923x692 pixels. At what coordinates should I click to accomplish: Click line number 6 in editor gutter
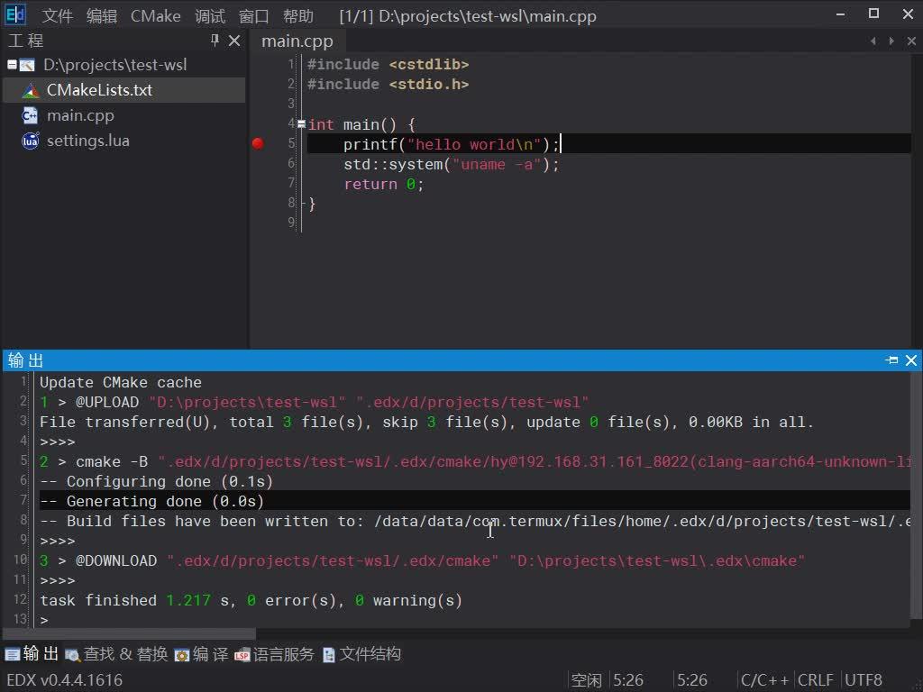pos(291,163)
